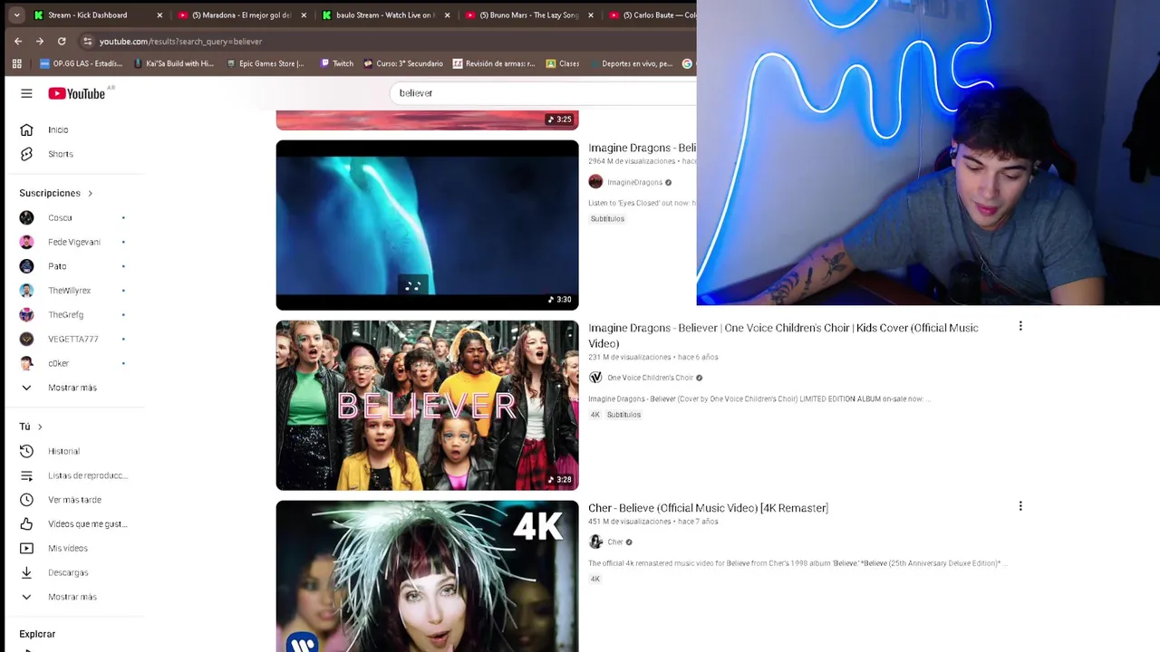Expand the Tú section chevron

tap(40, 427)
